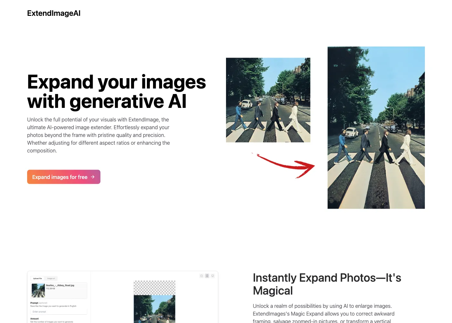Click the 'Prompt (optional)' label
The image size is (452, 323).
coord(39,303)
